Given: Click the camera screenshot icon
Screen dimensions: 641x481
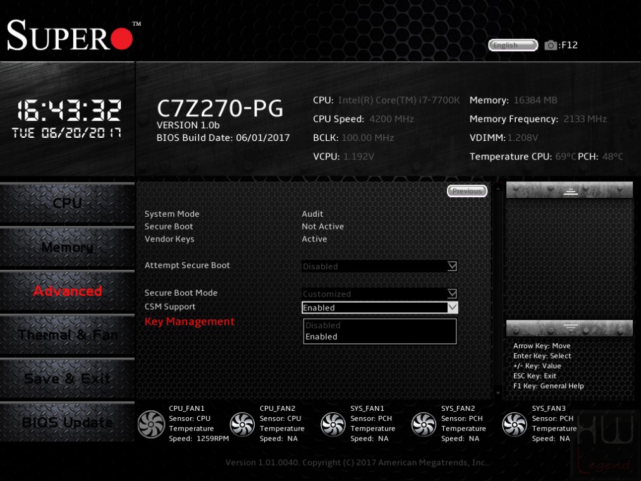Looking at the screenshot, I should tap(550, 45).
